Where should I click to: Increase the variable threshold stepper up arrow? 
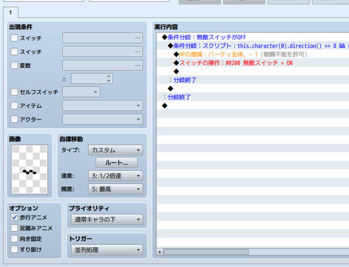click(x=109, y=76)
